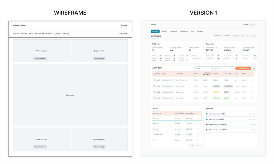
Task: Tick the checkbox for order #6005
Action: (154, 92)
